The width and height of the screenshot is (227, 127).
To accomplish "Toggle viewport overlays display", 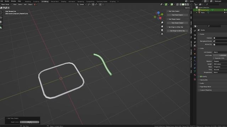I will (x=172, y=5).
